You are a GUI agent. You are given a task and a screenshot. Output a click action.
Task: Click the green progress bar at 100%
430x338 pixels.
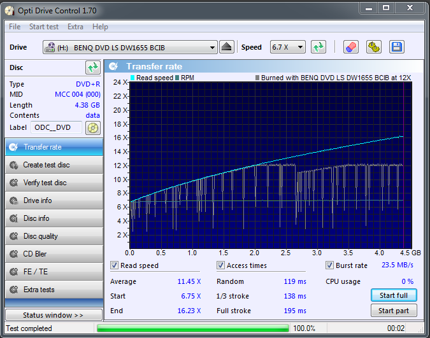[x=193, y=328]
